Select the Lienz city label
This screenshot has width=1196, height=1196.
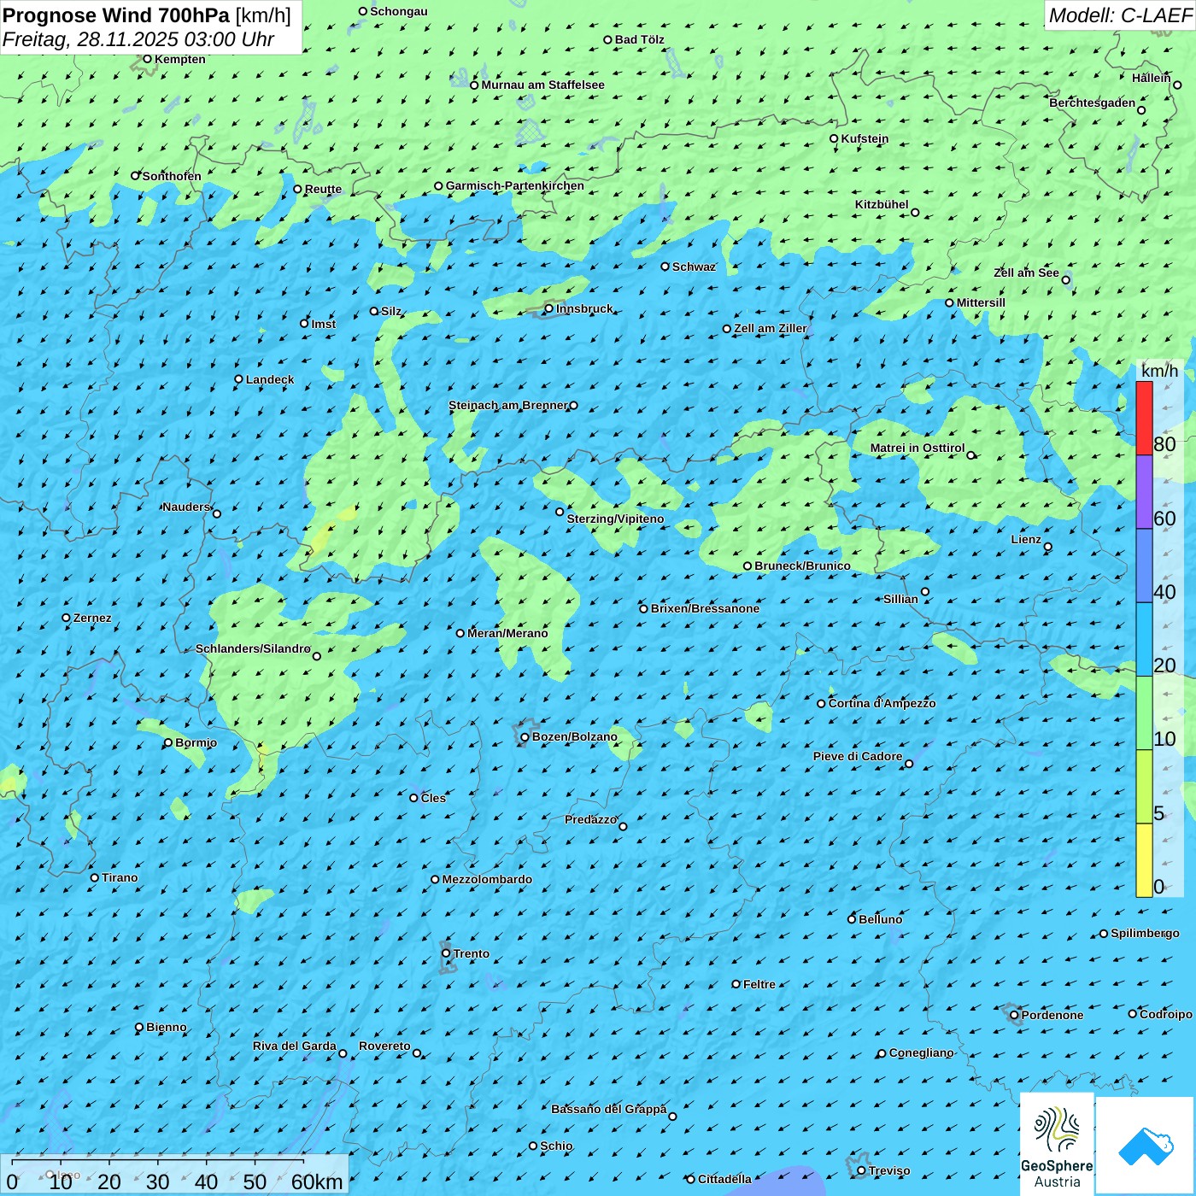point(1026,539)
